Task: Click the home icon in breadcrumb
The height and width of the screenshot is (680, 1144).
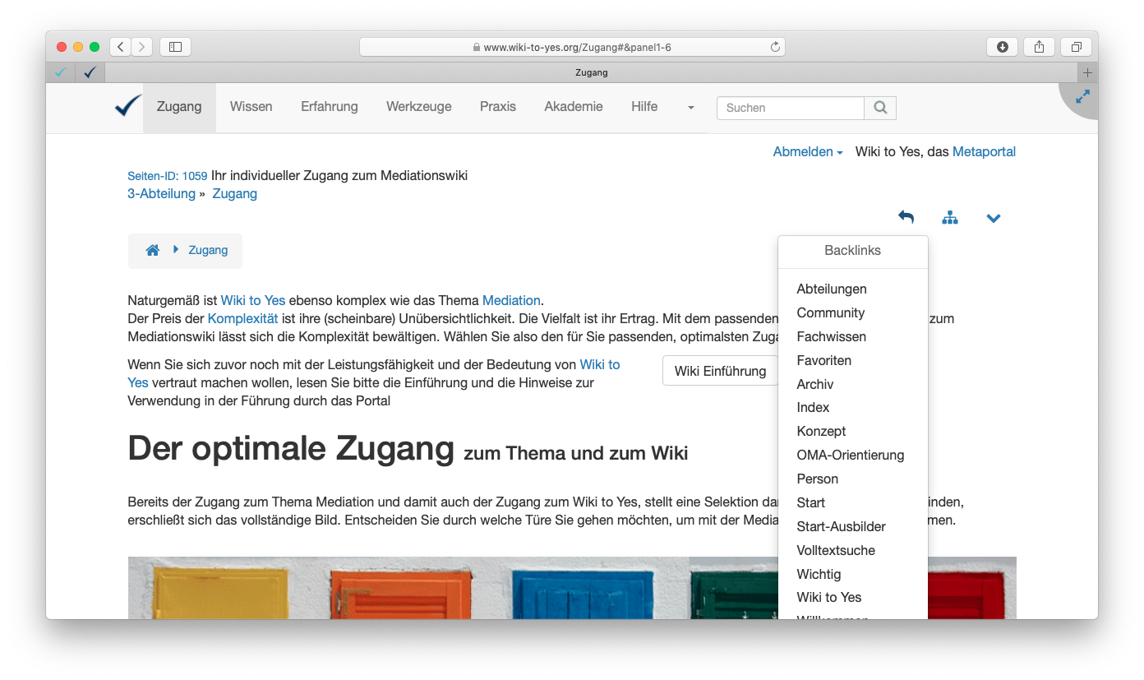Action: click(152, 251)
